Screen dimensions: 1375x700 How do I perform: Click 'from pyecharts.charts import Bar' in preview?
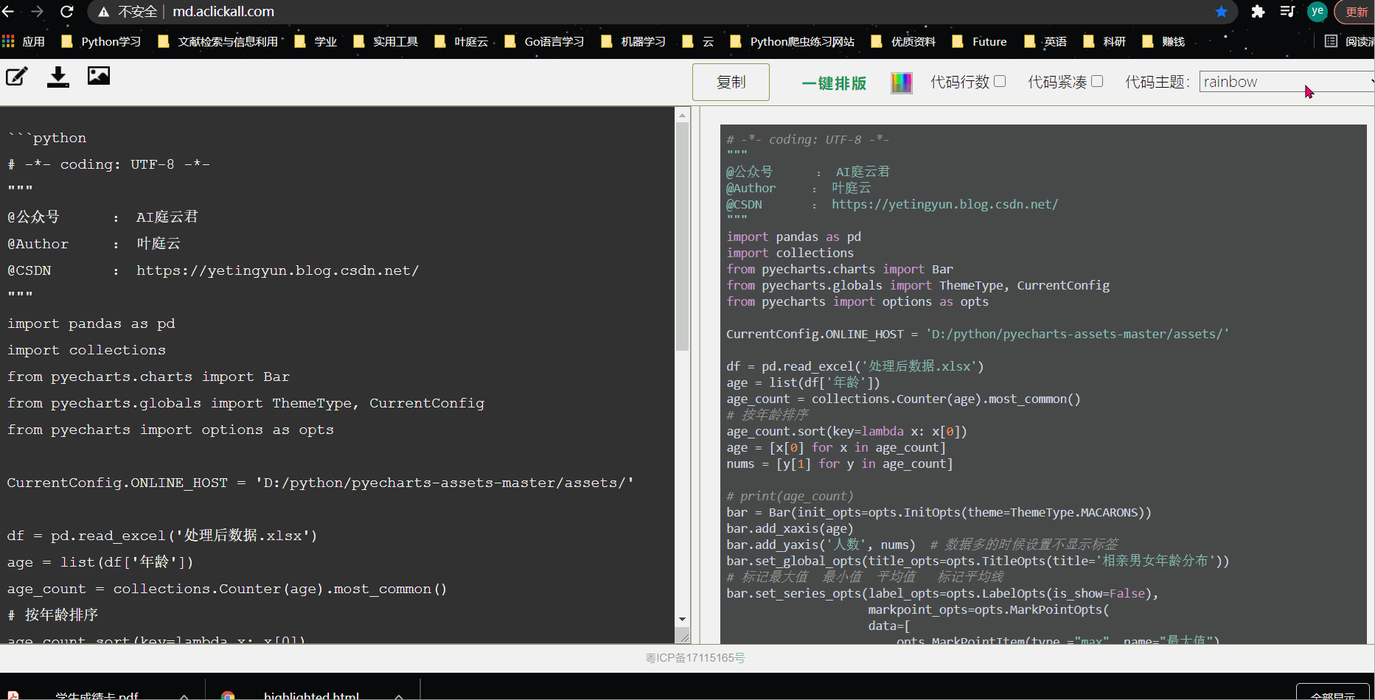(839, 269)
